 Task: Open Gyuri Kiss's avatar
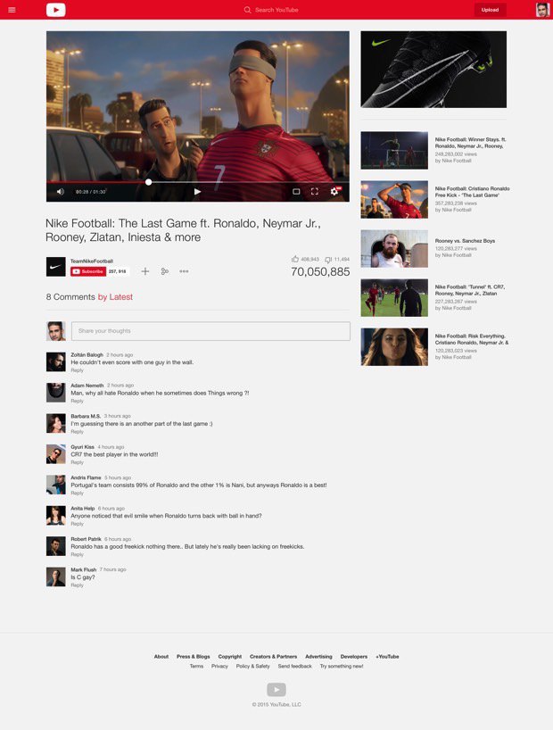[56, 454]
